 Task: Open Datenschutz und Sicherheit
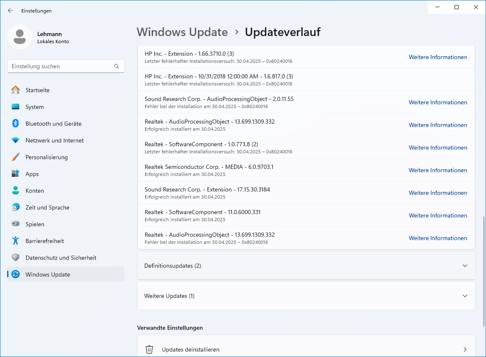pyautogui.click(x=66, y=257)
